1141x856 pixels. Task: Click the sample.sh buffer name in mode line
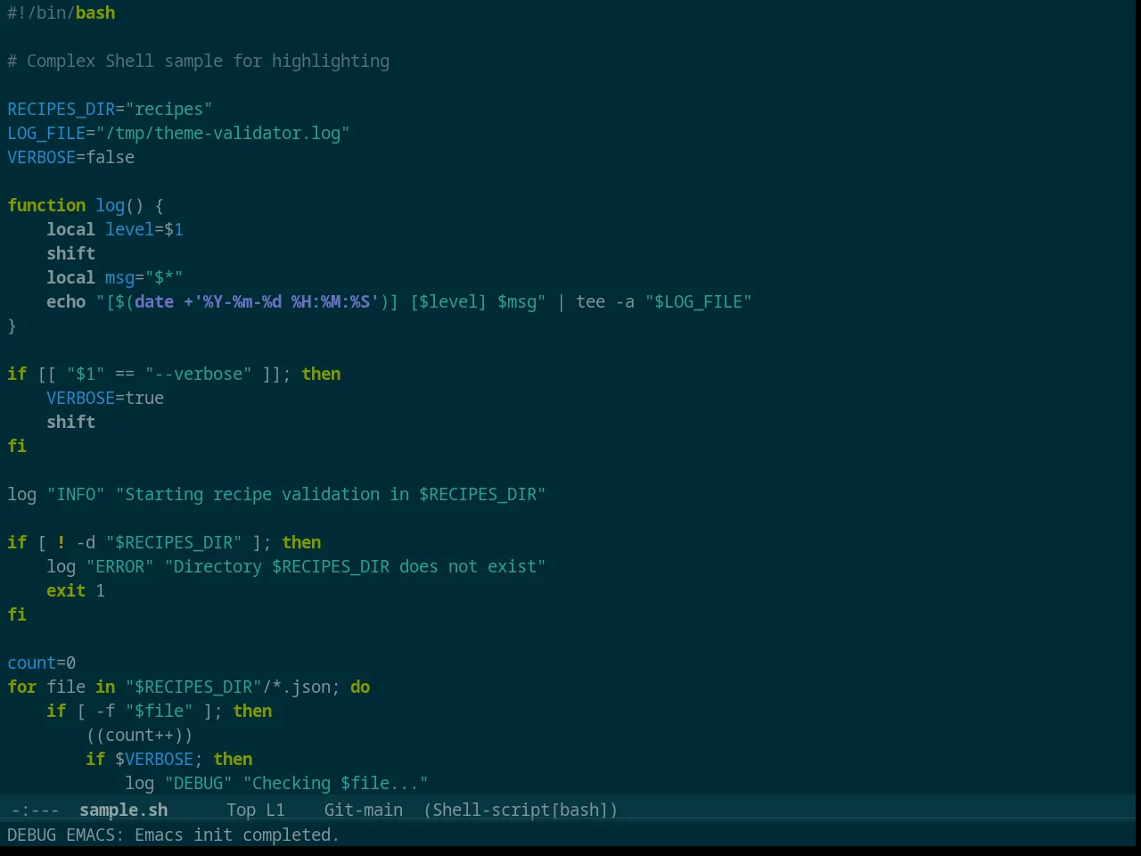(123, 810)
